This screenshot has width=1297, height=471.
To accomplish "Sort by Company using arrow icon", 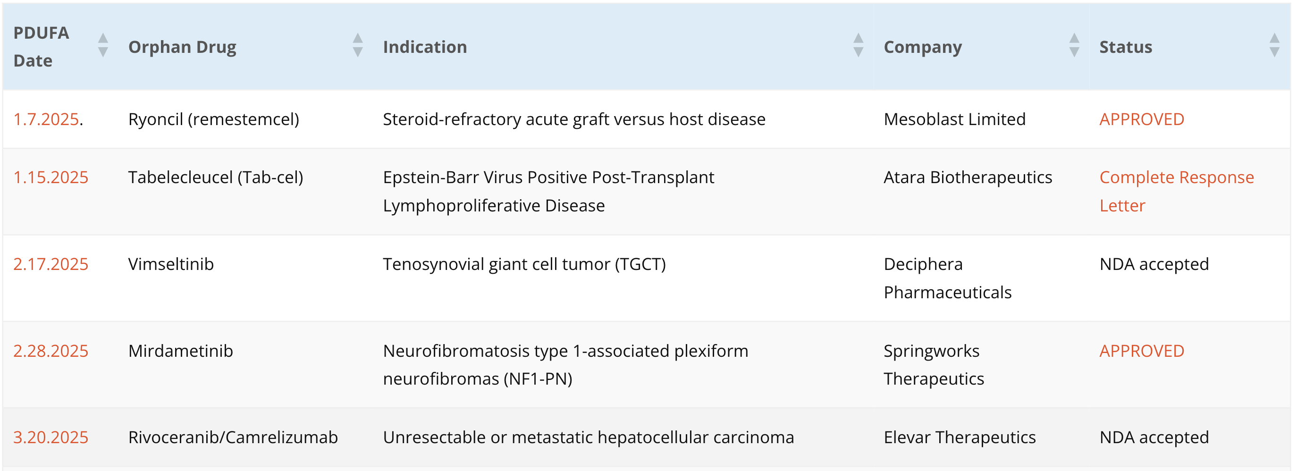I will click(x=1074, y=46).
